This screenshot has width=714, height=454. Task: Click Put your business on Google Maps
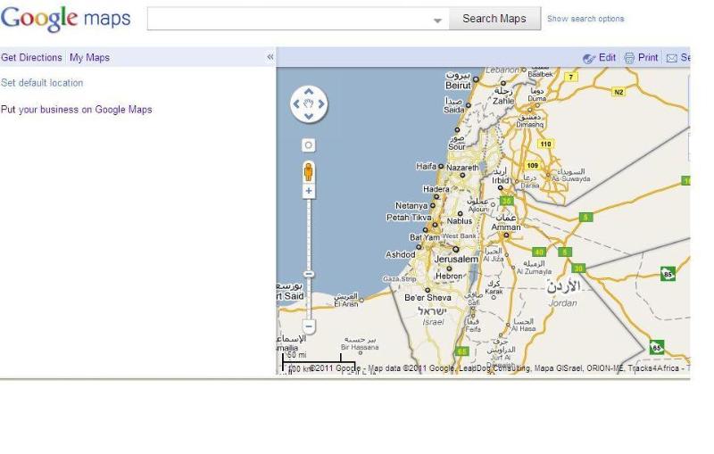coord(76,110)
